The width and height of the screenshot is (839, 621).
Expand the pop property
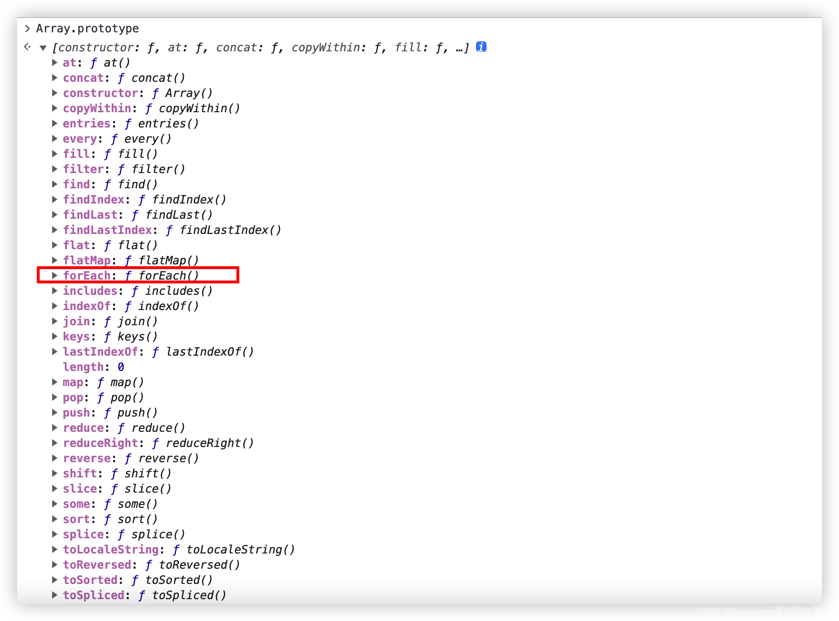point(55,397)
